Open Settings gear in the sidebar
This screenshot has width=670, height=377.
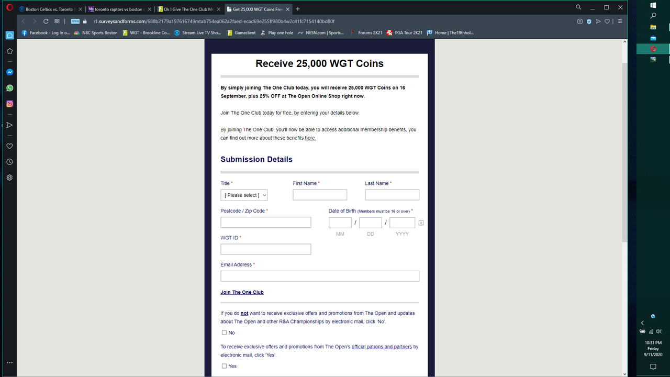[x=9, y=178]
